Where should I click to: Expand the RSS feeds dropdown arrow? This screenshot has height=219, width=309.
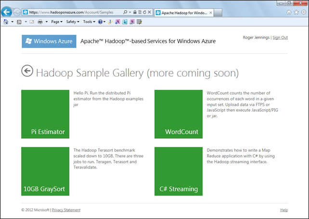pos(26,22)
